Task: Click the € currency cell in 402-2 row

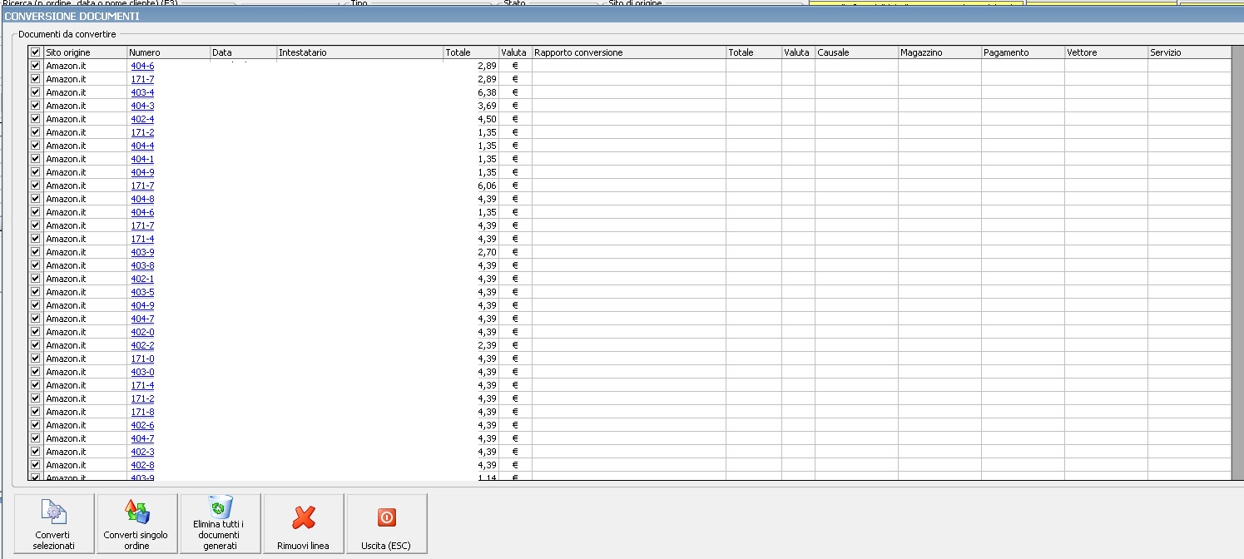Action: (515, 345)
